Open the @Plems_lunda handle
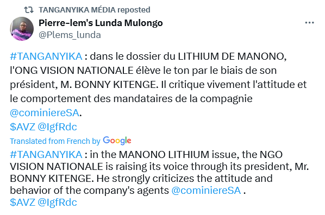 pyautogui.click(x=70, y=35)
